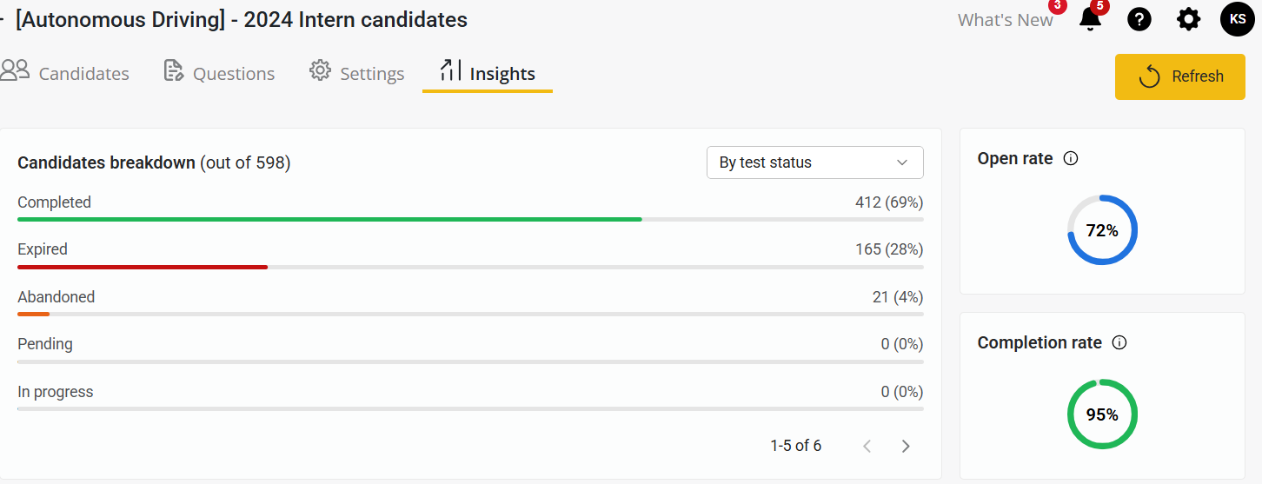This screenshot has height=484, width=1262.
Task: Click the green Completed progress bar
Action: tap(329, 220)
